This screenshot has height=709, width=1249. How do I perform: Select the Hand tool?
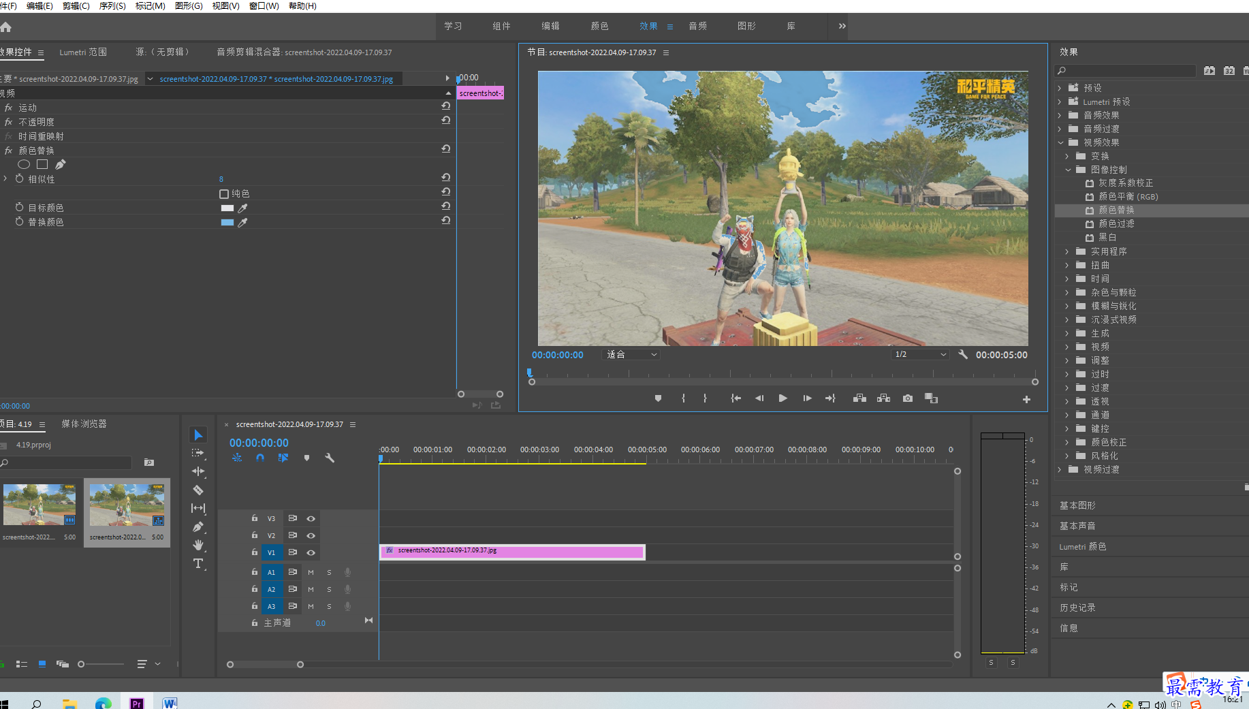[198, 545]
